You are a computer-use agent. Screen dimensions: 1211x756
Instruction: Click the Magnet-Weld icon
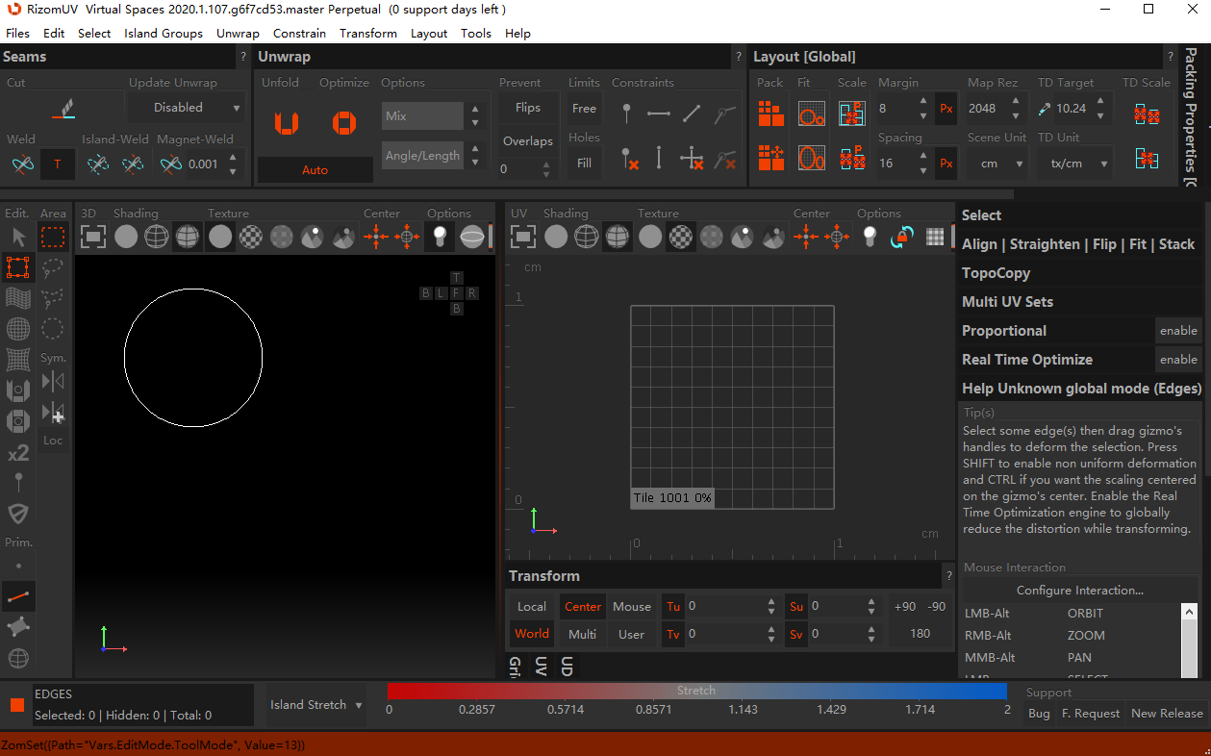[x=171, y=164]
